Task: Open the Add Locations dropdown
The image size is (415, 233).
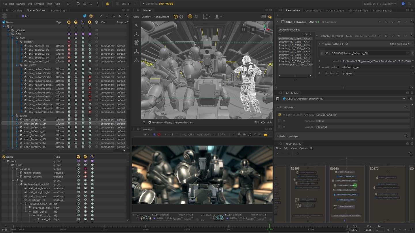Action: pyautogui.click(x=399, y=44)
